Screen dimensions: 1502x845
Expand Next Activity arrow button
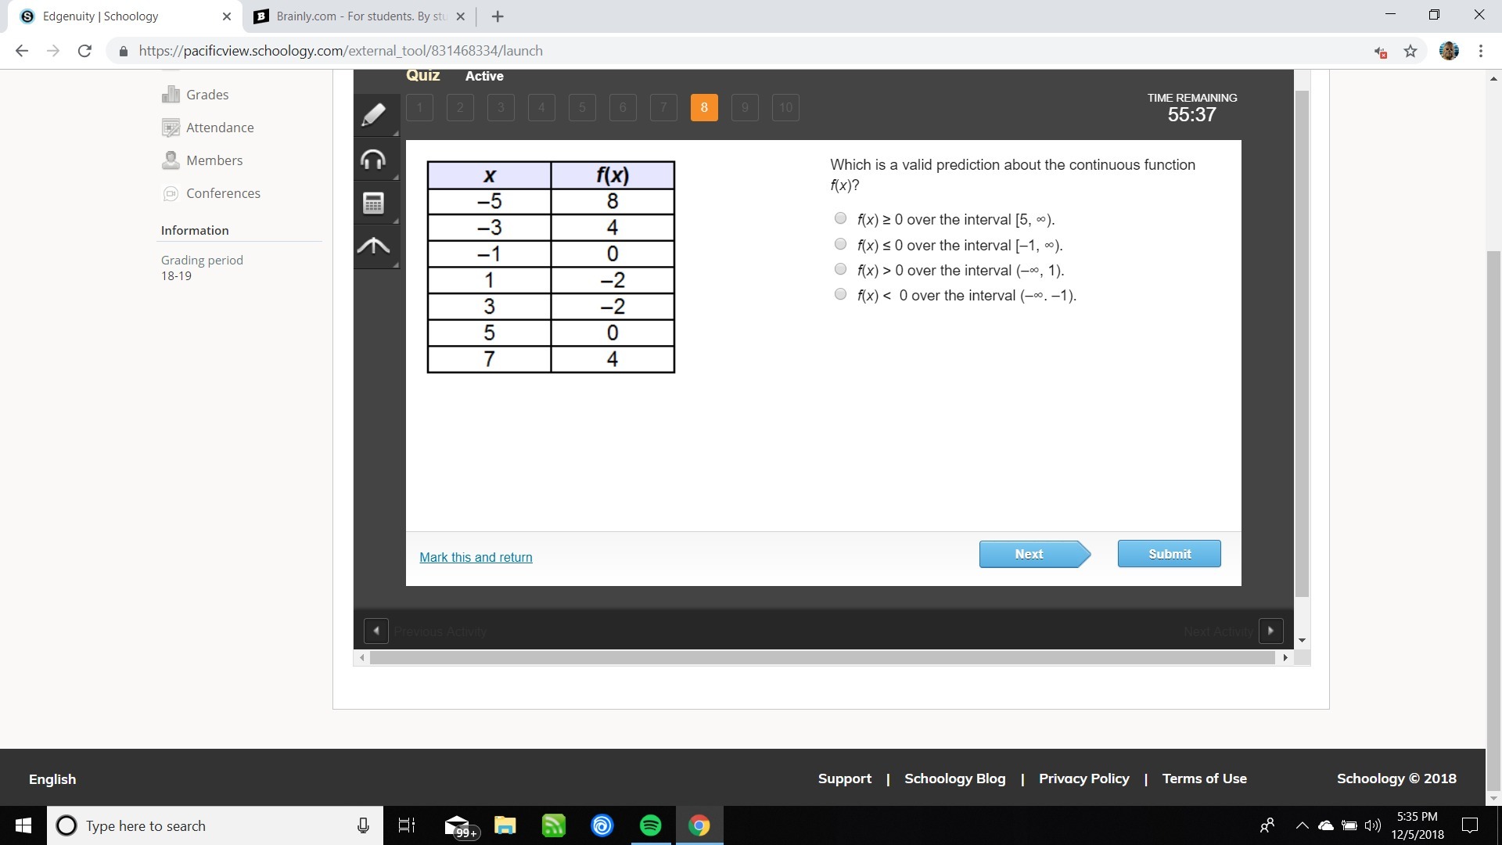coord(1270,631)
